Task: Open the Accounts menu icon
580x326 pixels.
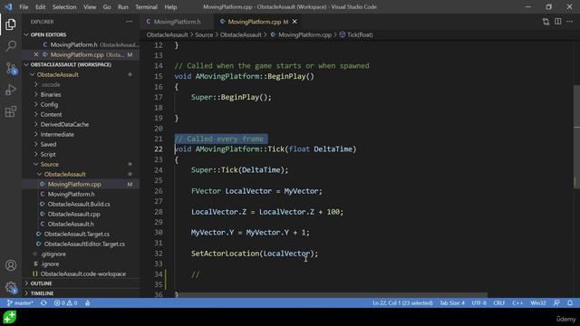Action: click(11, 265)
